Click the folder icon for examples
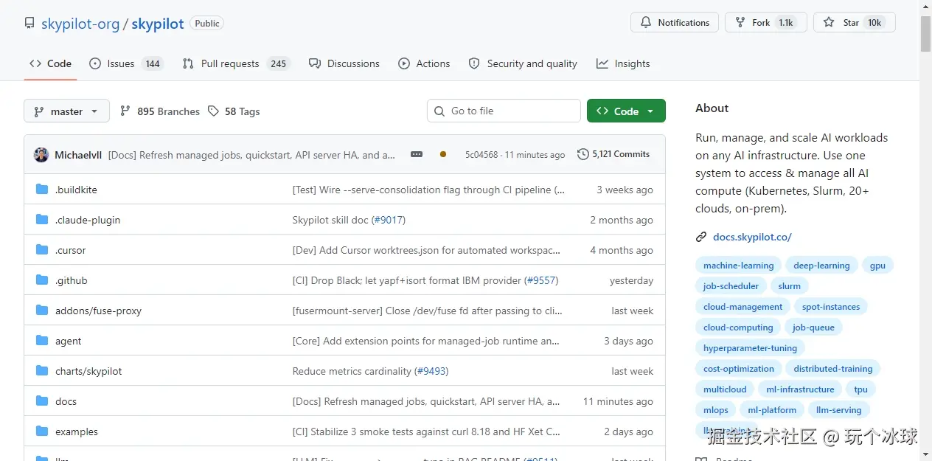The height and width of the screenshot is (461, 932). point(42,431)
